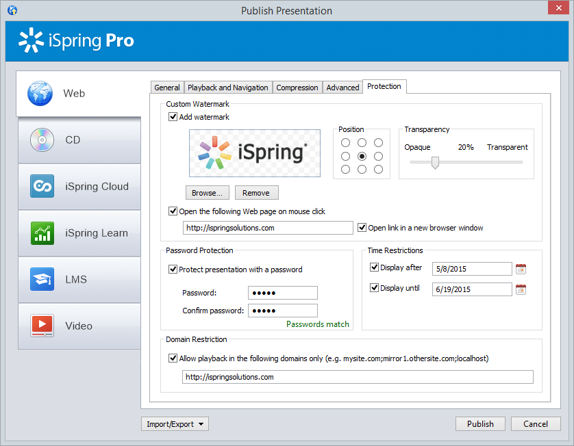Click the Display after date field
The height and width of the screenshot is (446, 574).
(472, 269)
